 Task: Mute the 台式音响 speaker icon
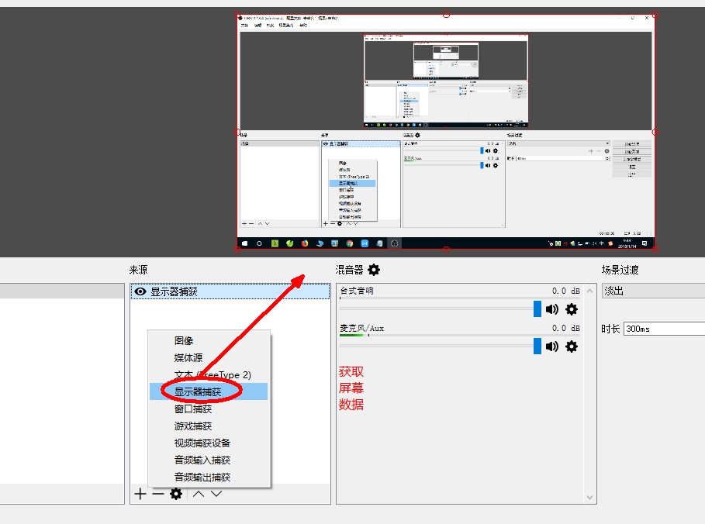point(551,309)
